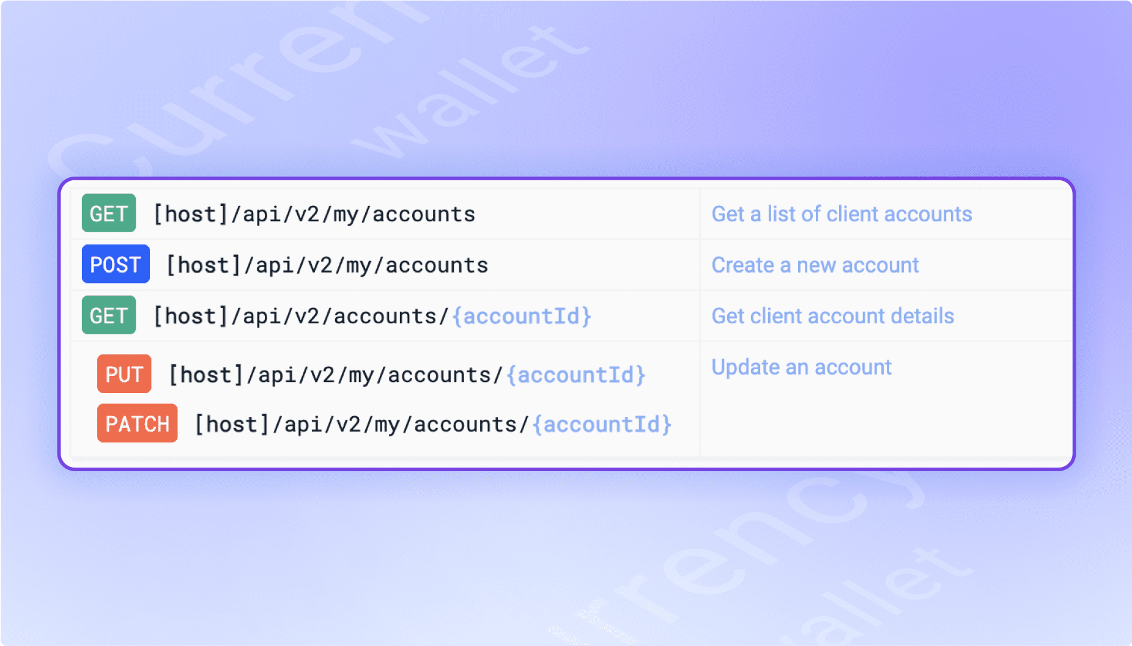Viewport: 1132px width, 646px height.
Task: Click {accountId} parameter in the GET endpoint
Action: pos(522,316)
